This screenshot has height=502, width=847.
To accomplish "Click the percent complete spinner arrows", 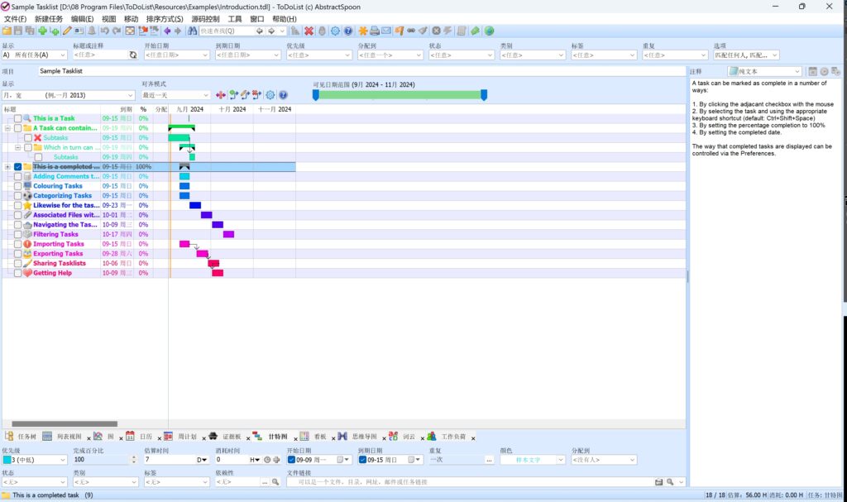I will (133, 460).
